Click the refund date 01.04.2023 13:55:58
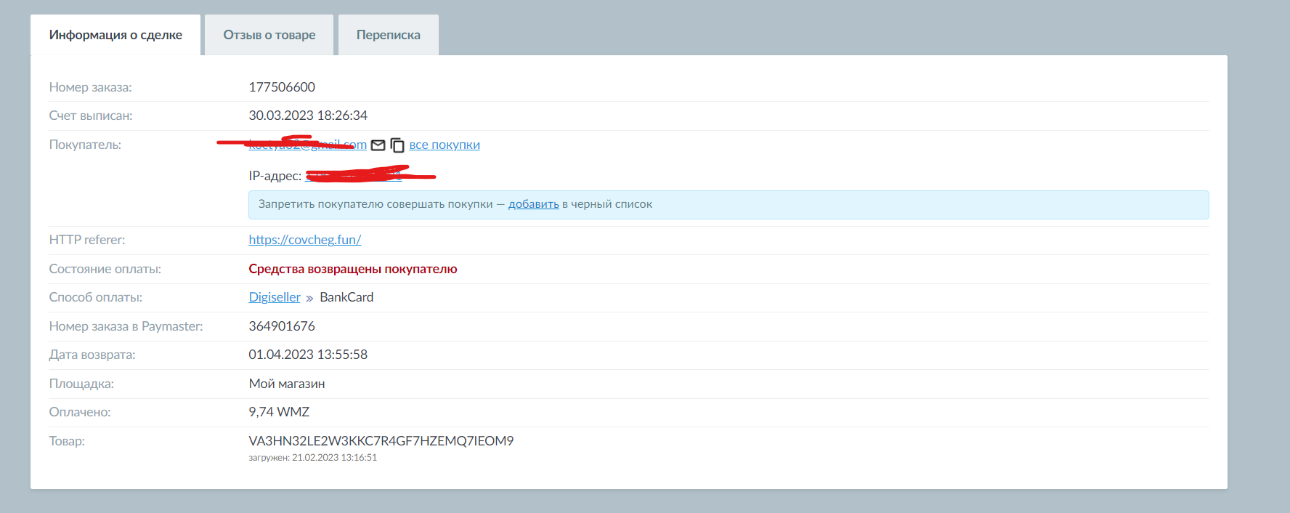This screenshot has width=1290, height=513. (x=308, y=355)
